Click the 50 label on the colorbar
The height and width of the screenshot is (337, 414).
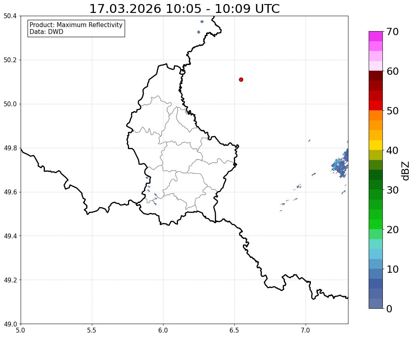[392, 111]
